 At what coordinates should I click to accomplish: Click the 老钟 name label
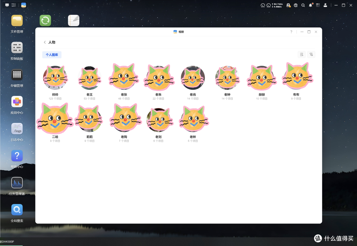pyautogui.click(x=227, y=95)
